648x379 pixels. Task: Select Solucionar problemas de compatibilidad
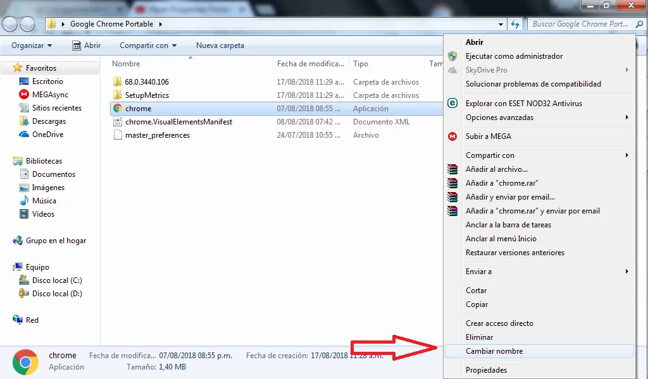pyautogui.click(x=539, y=84)
